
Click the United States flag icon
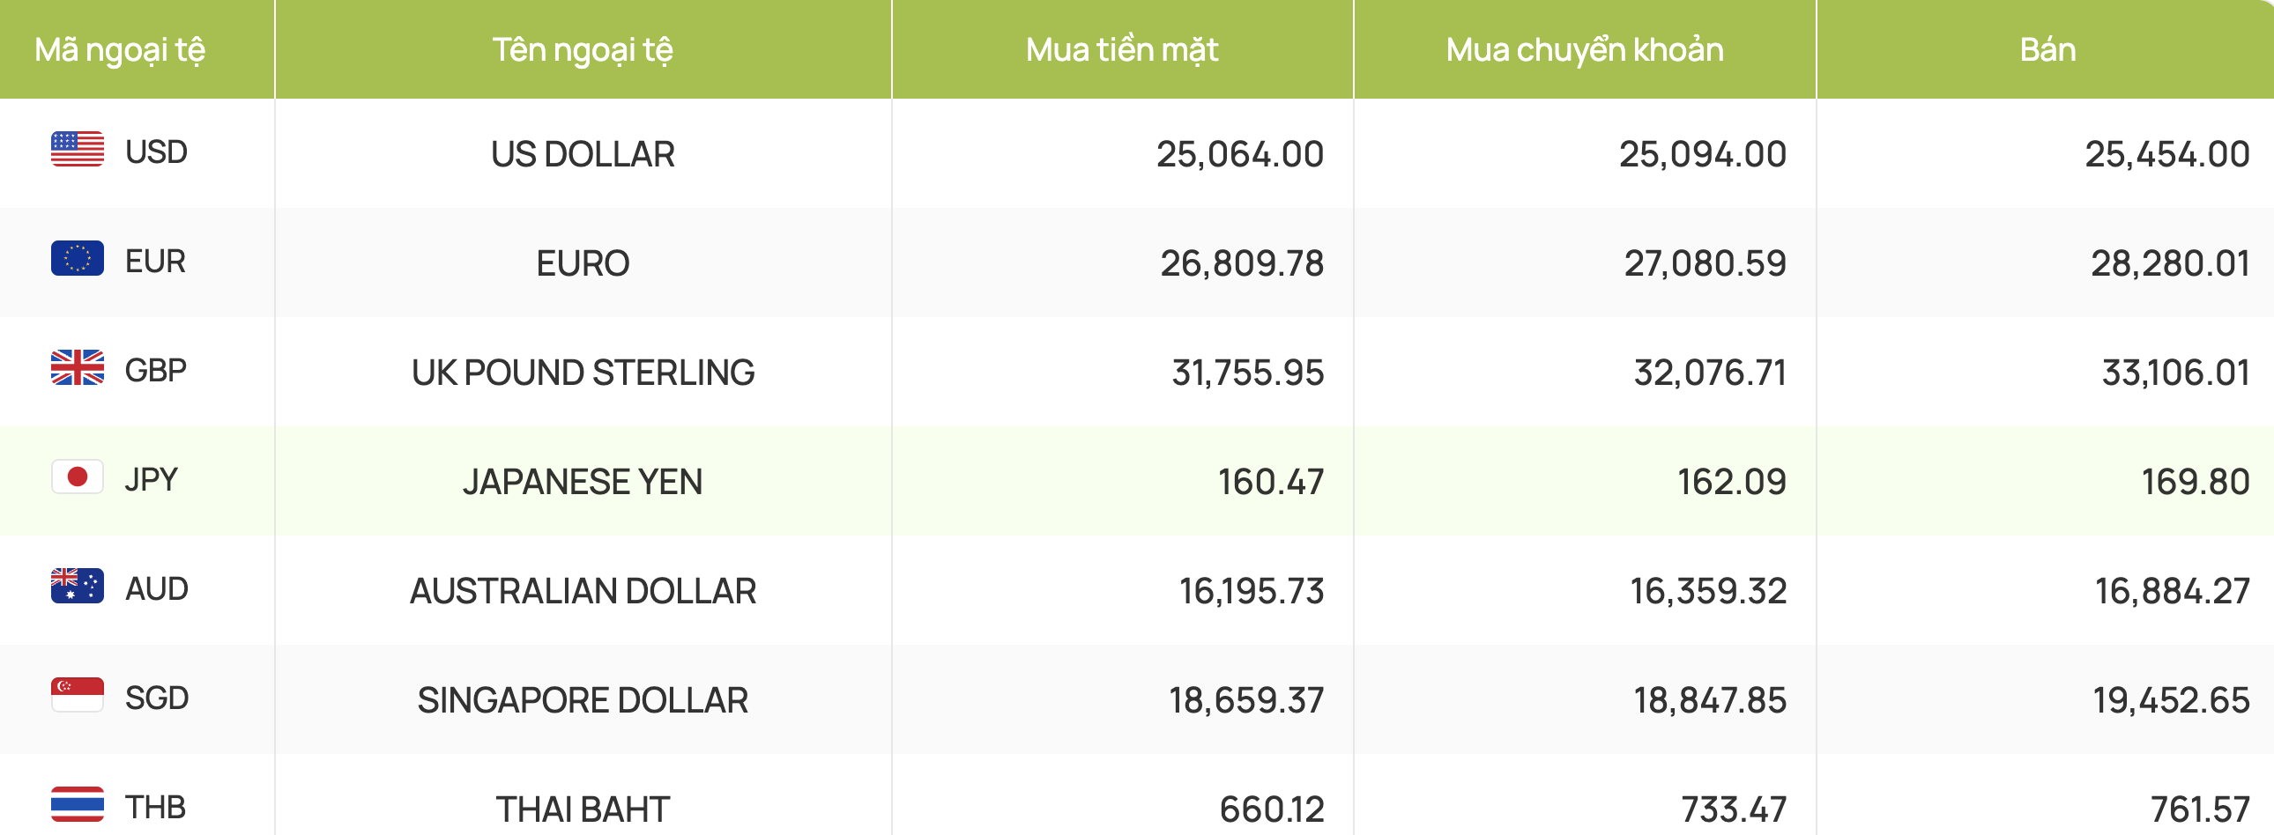(78, 150)
